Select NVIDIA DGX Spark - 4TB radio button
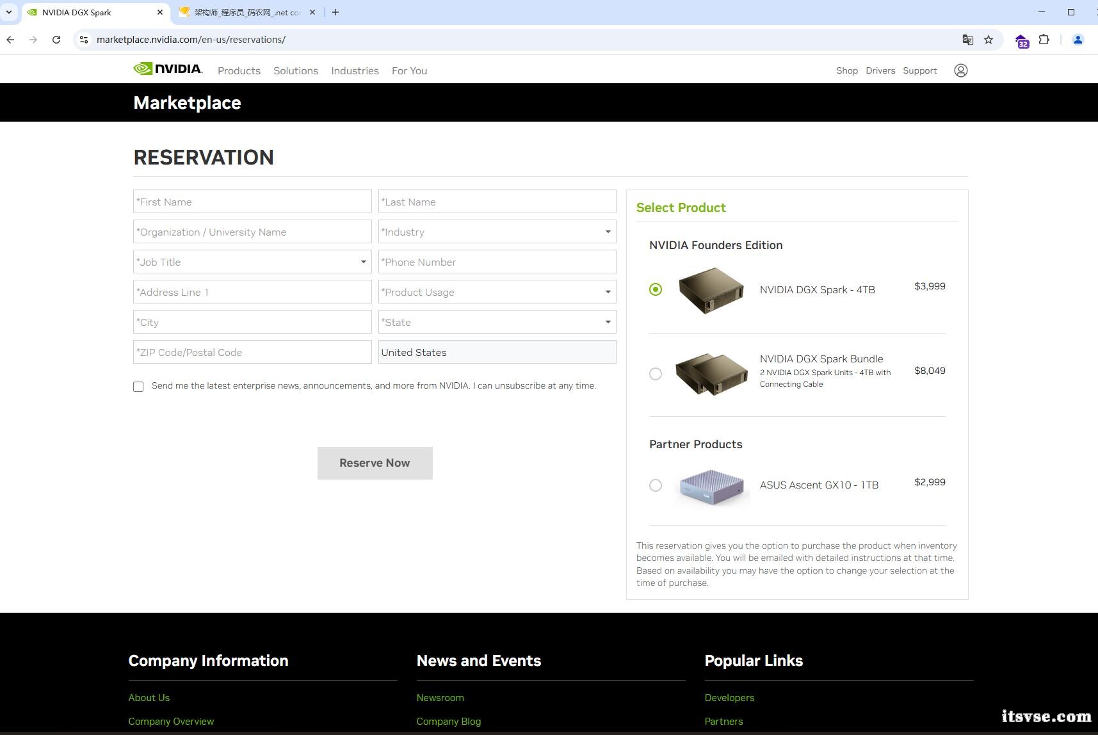The width and height of the screenshot is (1098, 735). 656,289
